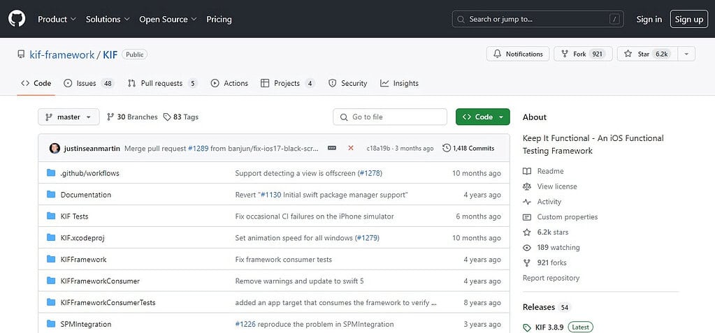
Task: Open the KIF.xcodeproj folder
Action: [x=82, y=238]
